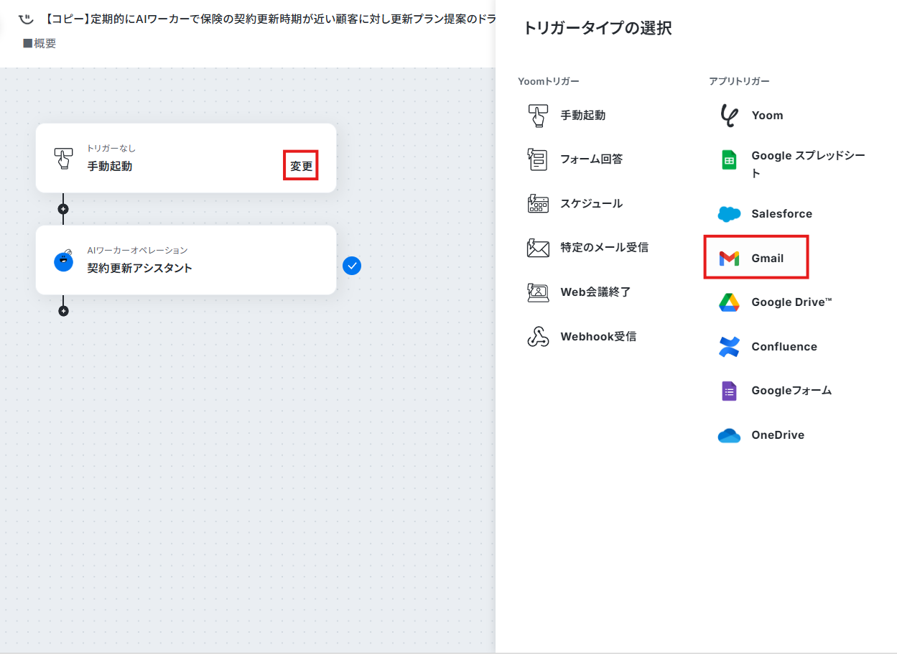Open the 契約更新アシスタント operation title
This screenshot has width=897, height=655.
point(139,269)
